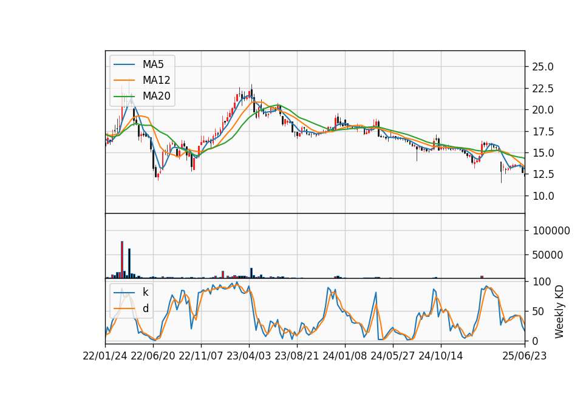Click the orange MA12 legend line sample

pos(124,80)
